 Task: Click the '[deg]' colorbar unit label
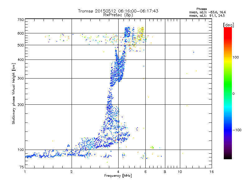coord(228,25)
